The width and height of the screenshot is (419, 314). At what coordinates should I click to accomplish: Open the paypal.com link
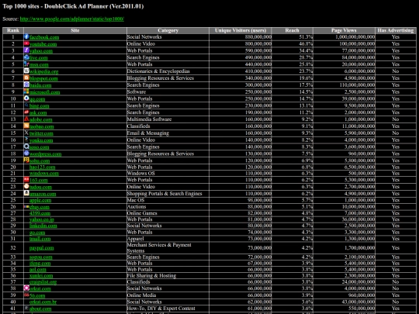41,248
